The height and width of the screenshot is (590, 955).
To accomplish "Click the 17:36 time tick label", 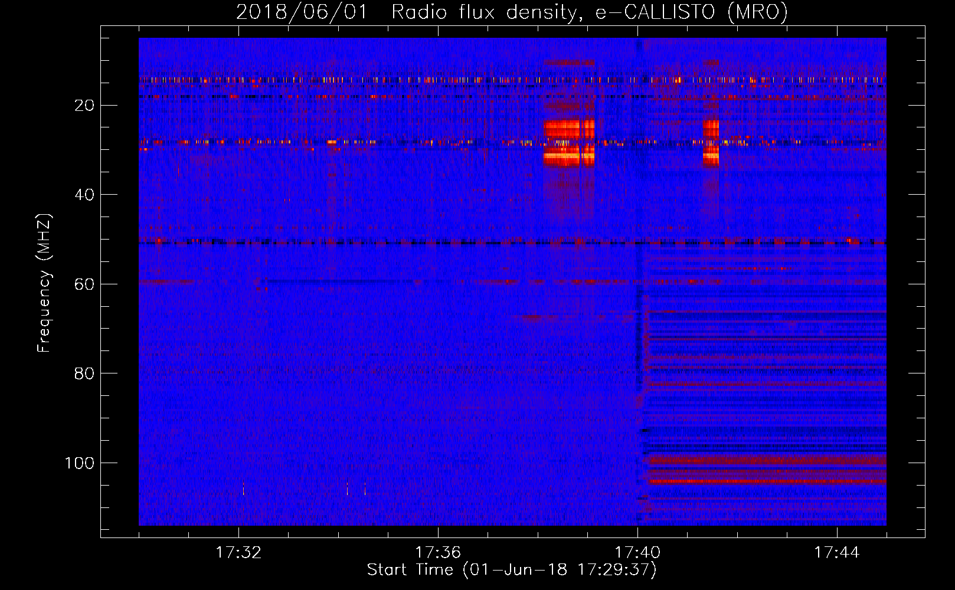I will tap(438, 553).
